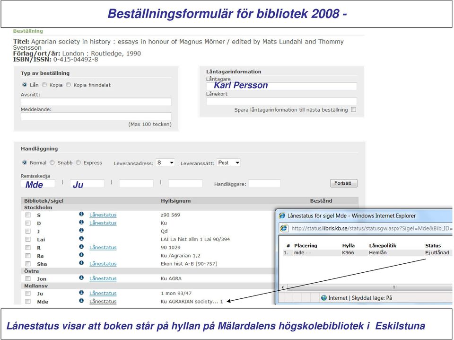Tick the checkbox for library Mde
The height and width of the screenshot is (340, 454).
click(28, 302)
